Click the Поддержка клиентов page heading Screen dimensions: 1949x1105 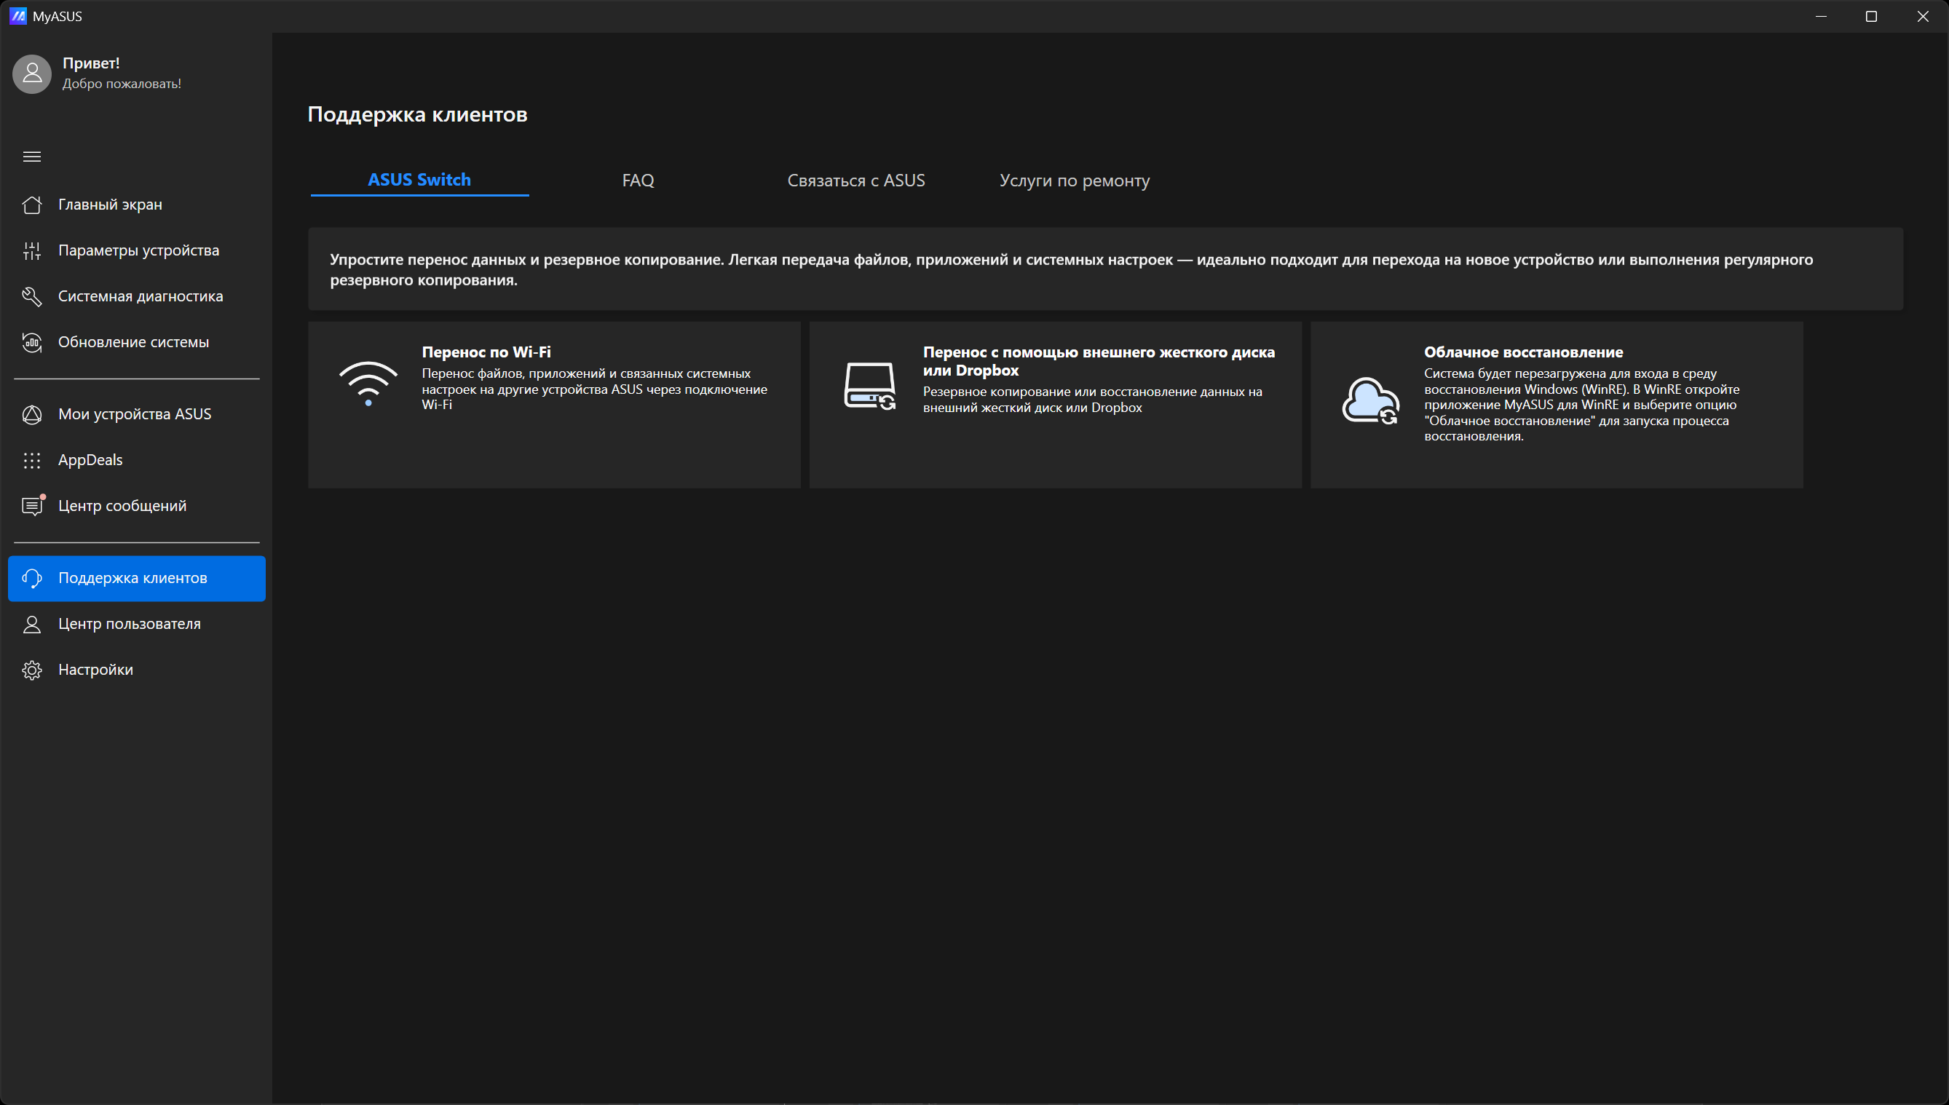point(417,114)
